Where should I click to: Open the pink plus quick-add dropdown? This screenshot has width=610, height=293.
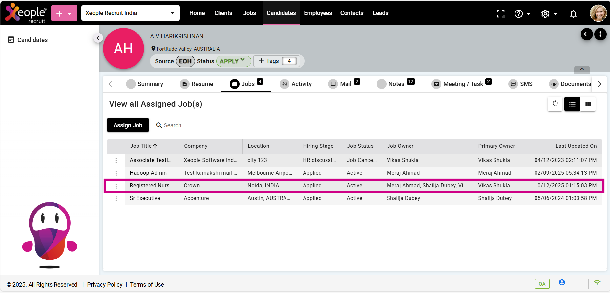(64, 13)
